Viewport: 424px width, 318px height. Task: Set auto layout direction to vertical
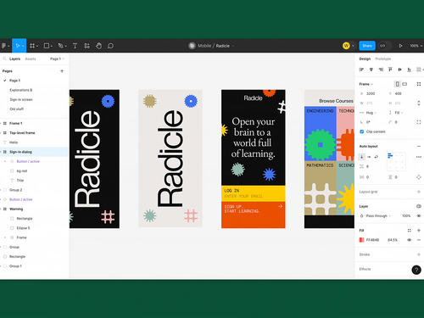point(361,157)
